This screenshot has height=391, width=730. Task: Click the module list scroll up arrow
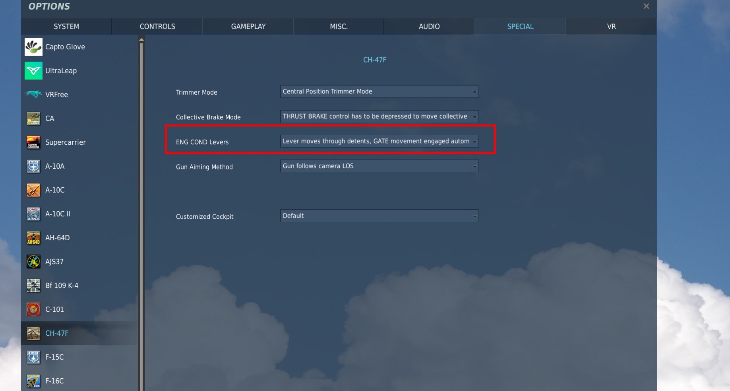click(x=141, y=39)
